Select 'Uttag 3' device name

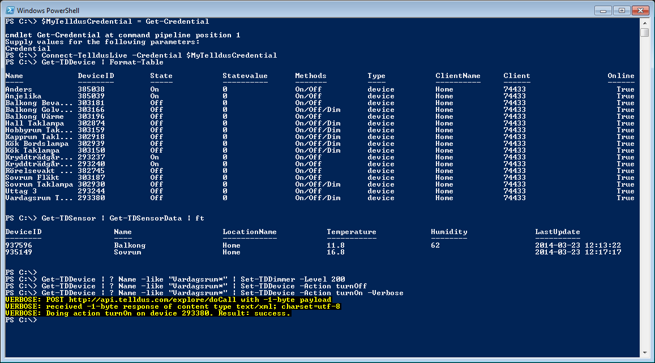21,191
